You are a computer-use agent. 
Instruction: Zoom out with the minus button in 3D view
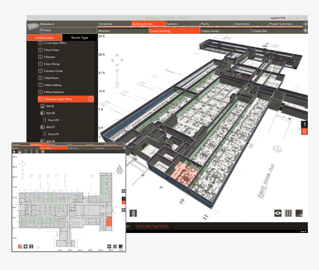point(117,87)
